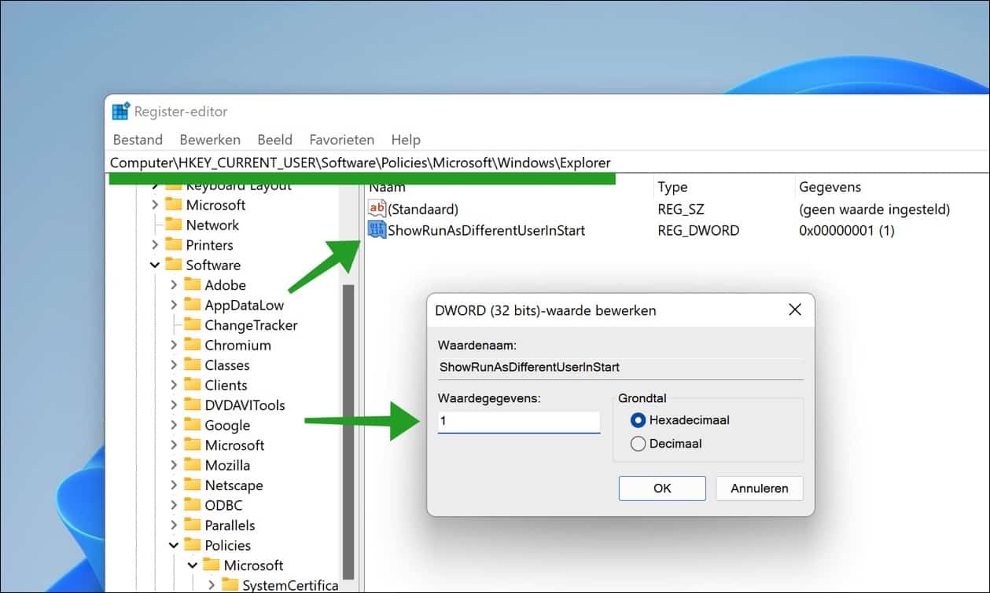
Task: Click the AppDataLow folder icon
Action: tap(193, 305)
